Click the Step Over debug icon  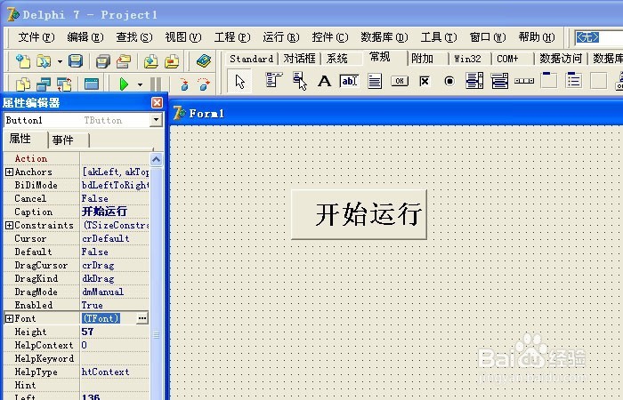204,84
